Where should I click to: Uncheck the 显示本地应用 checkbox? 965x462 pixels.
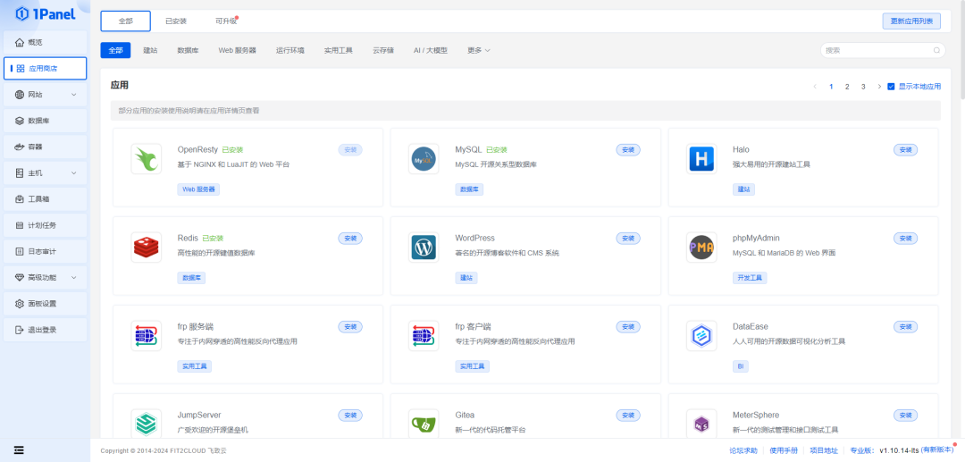891,87
